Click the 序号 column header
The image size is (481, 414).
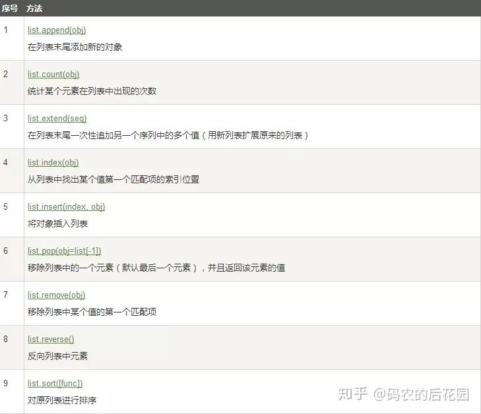(10, 9)
